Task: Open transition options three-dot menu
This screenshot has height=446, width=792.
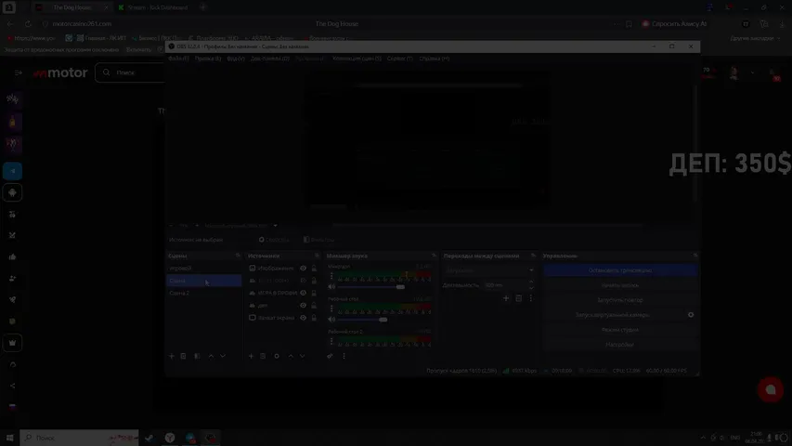Action: pyautogui.click(x=531, y=298)
